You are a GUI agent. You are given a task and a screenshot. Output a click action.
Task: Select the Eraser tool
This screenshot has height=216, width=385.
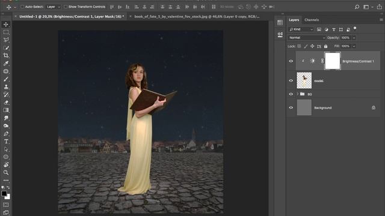[x=6, y=103]
